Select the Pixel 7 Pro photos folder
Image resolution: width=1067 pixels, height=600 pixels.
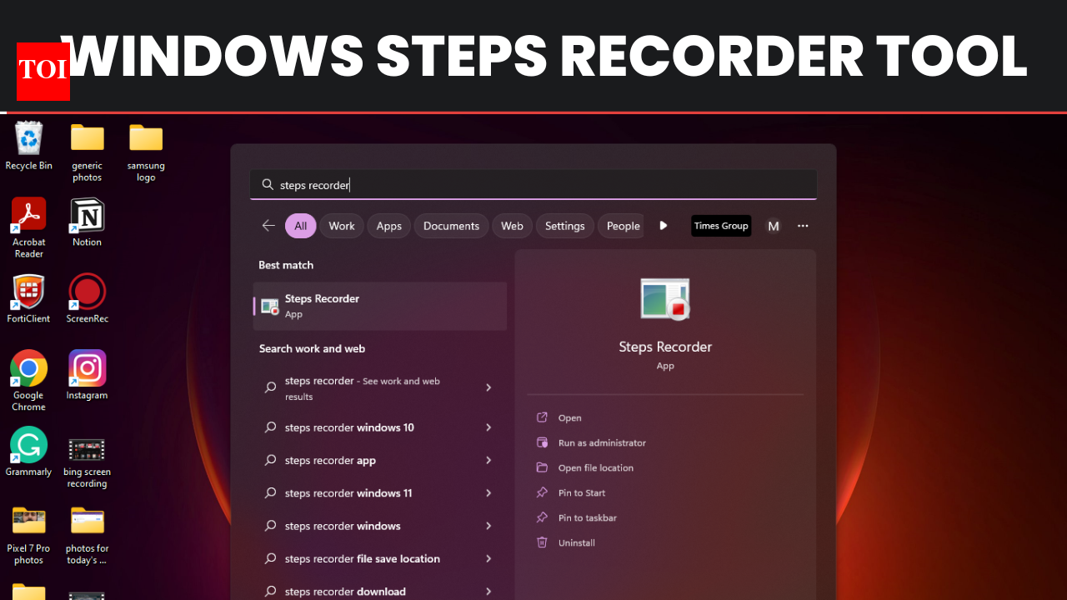point(28,535)
